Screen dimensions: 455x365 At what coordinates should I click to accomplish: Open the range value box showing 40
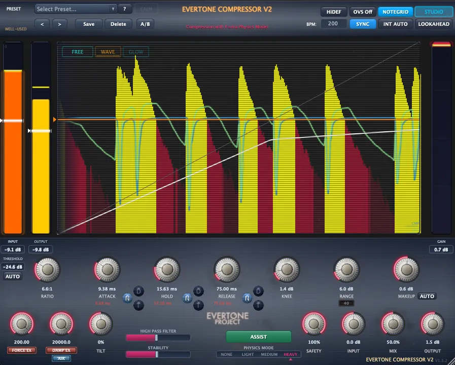tap(346, 303)
